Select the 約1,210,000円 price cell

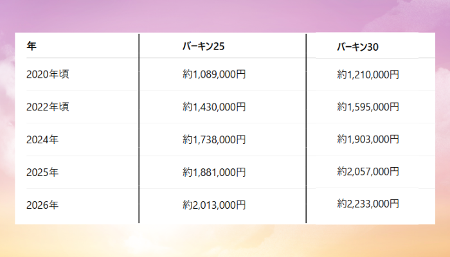pos(368,75)
